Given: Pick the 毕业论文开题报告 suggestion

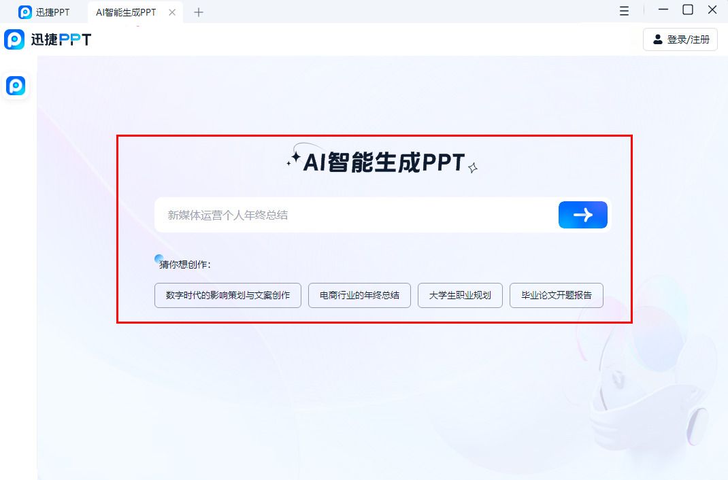Looking at the screenshot, I should [x=557, y=296].
